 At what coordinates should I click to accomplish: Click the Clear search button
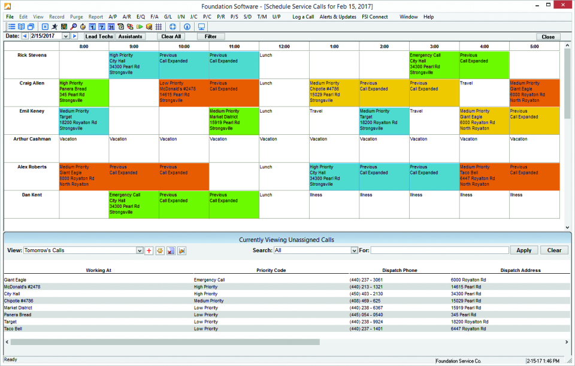[x=554, y=250]
